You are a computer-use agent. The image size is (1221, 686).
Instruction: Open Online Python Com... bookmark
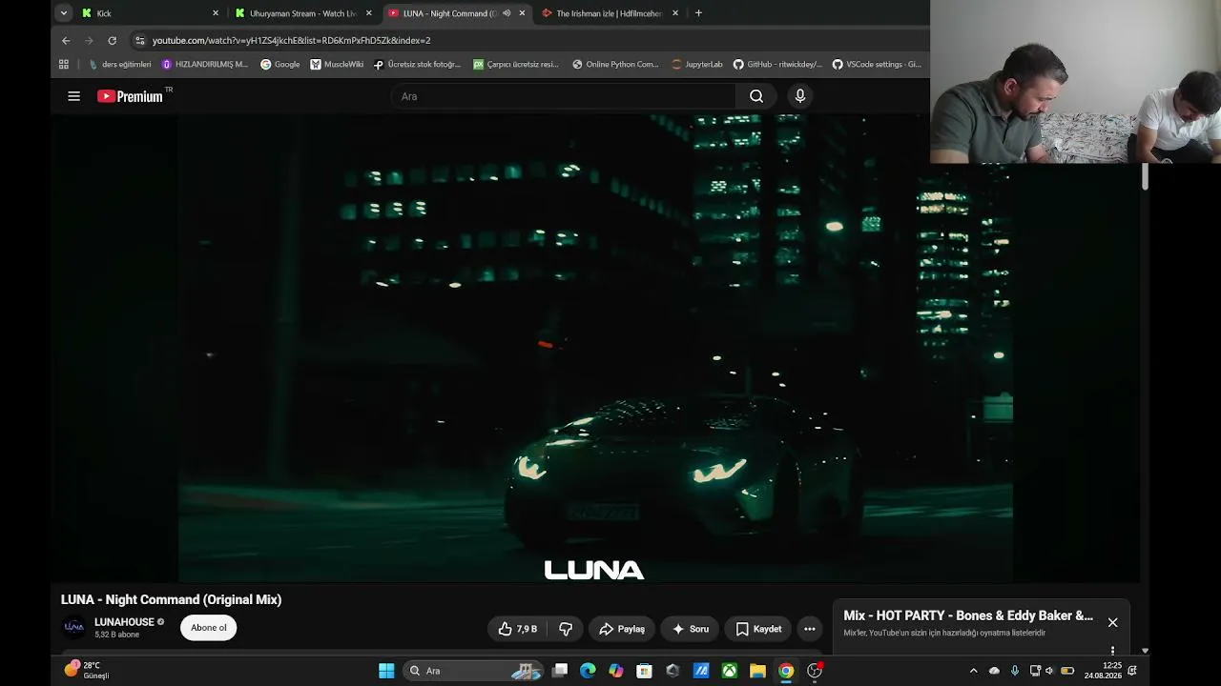[615, 65]
